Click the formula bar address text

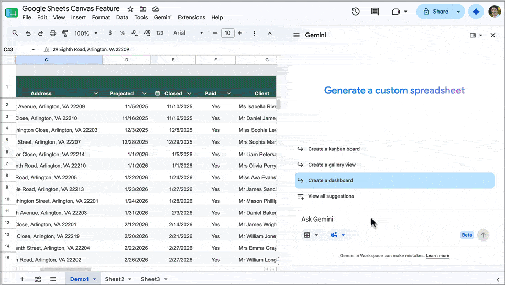coord(91,50)
